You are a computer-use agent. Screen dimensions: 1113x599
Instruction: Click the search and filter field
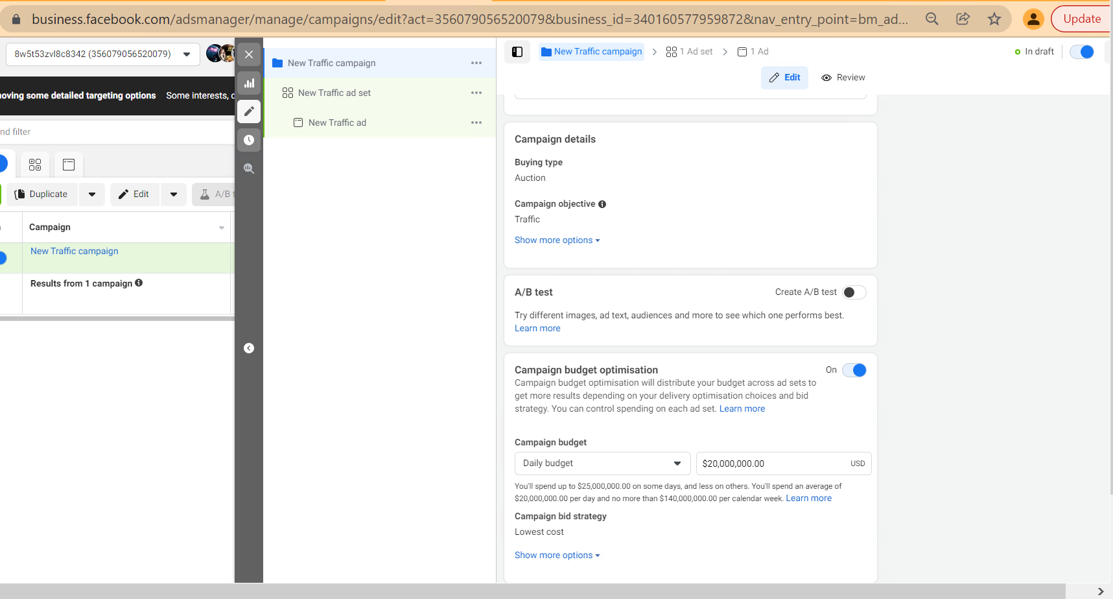pyautogui.click(x=117, y=132)
